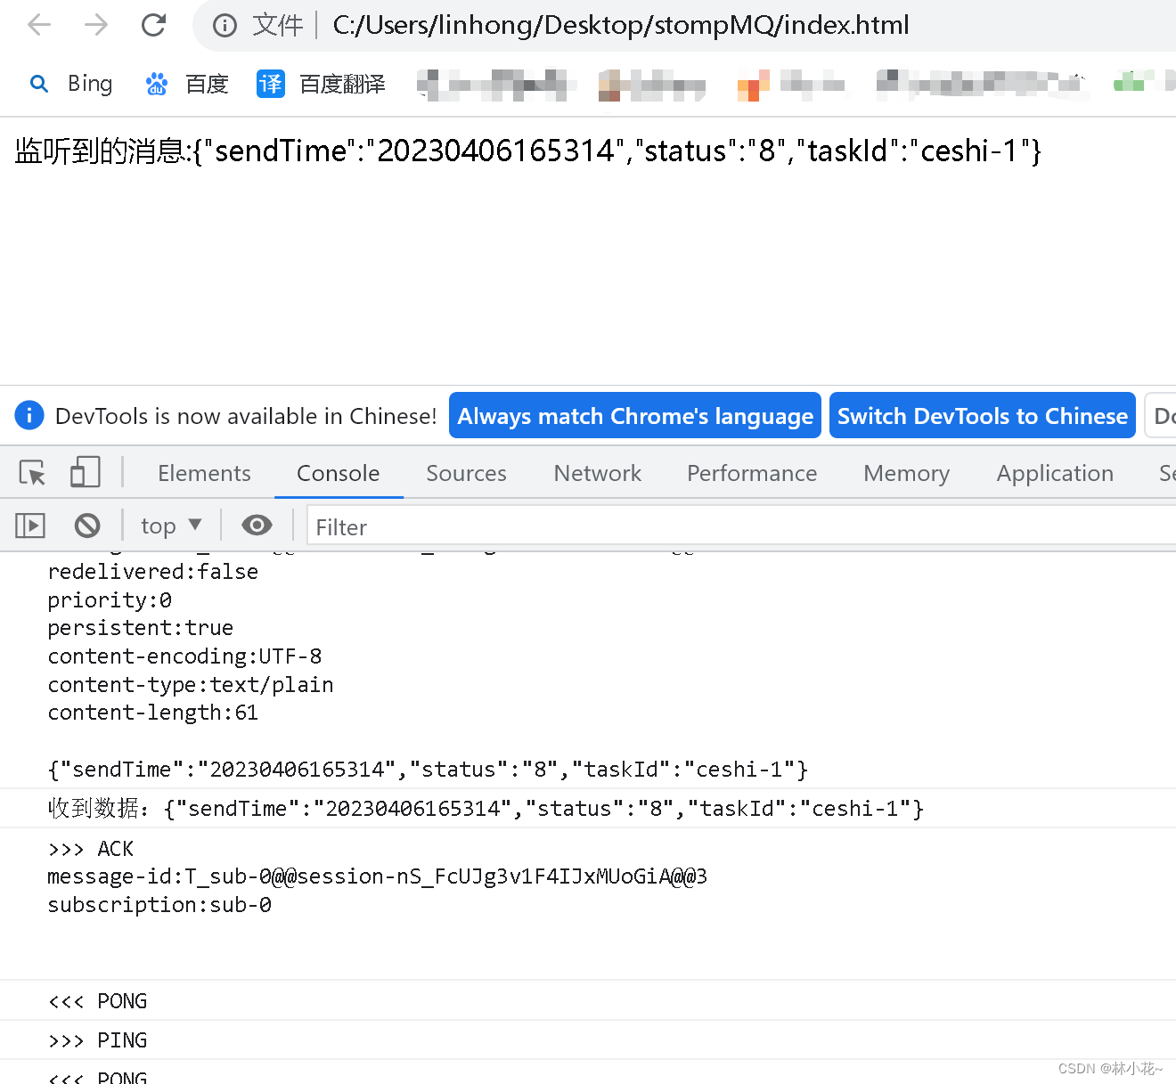Create a live expression with eye icon
1176x1084 pixels.
(257, 526)
